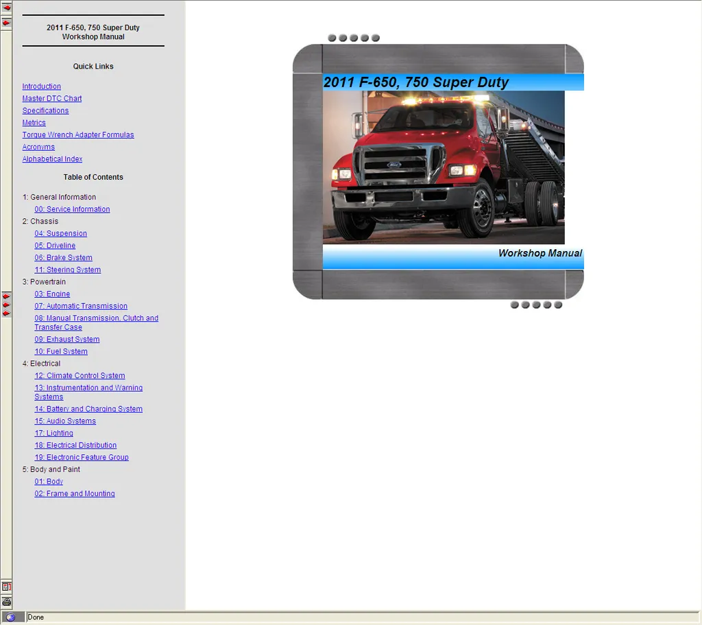Open section 03: Engine
702x625 pixels.
(52, 294)
